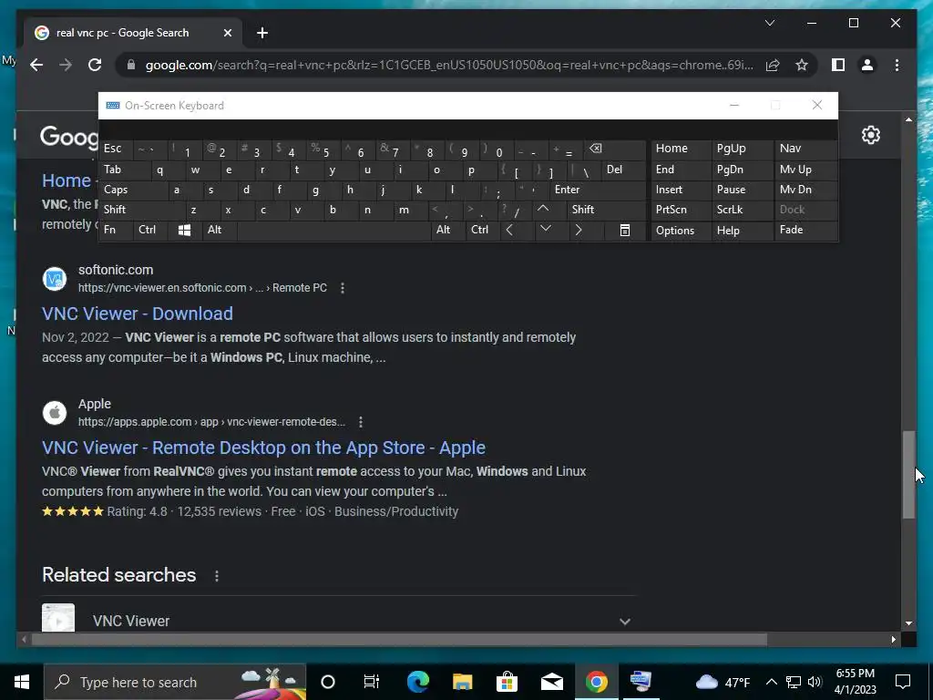This screenshot has height=700, width=933.
Task: Click the softonic site favicon
Action: click(55, 279)
